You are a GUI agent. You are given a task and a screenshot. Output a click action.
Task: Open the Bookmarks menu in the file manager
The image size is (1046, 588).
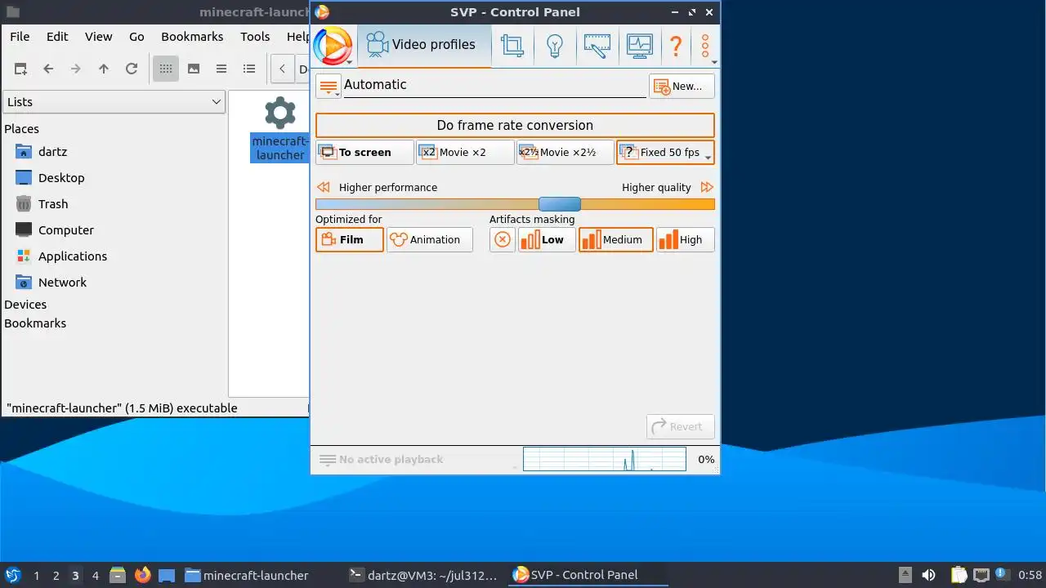192,37
